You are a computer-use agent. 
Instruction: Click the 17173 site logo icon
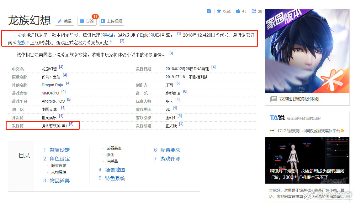(272, 130)
